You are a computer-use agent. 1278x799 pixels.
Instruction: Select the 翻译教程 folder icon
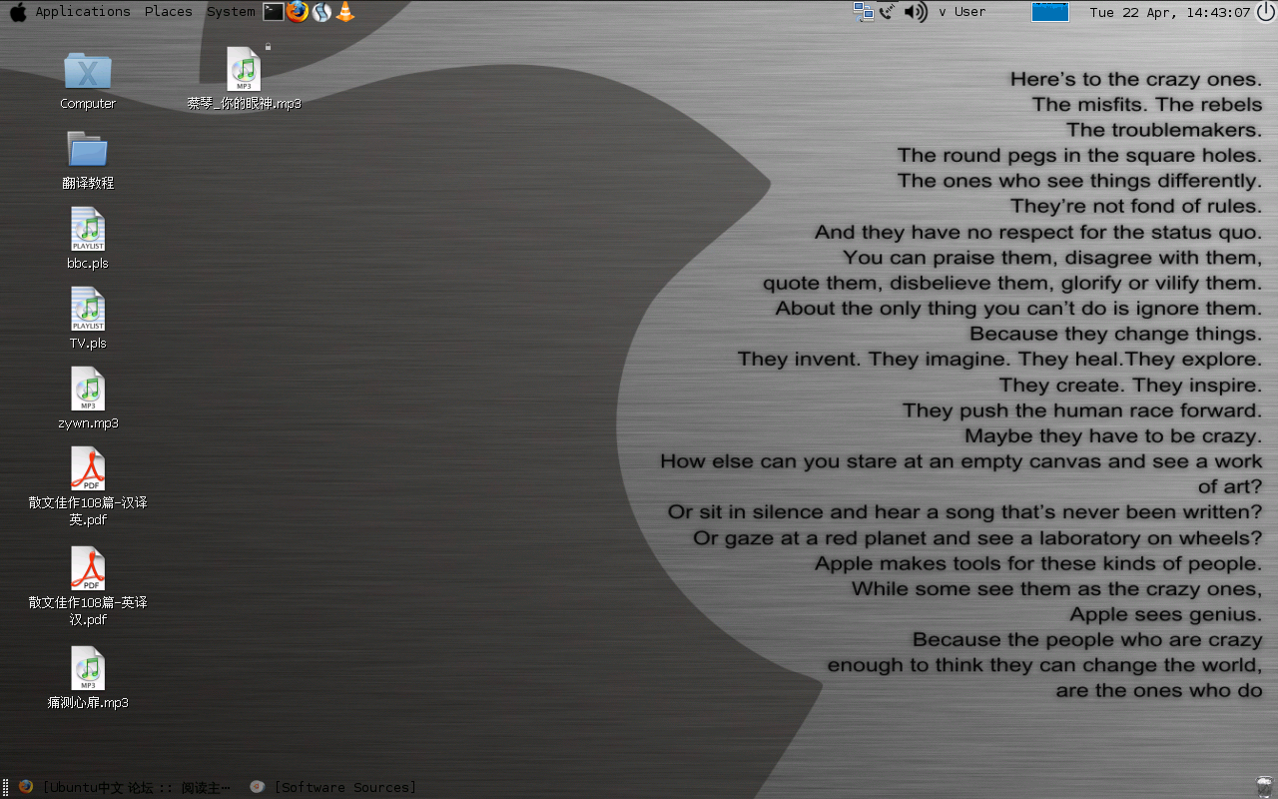(x=88, y=160)
